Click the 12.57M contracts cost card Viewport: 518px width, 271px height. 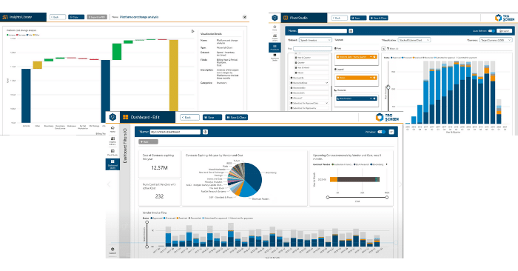160,164
